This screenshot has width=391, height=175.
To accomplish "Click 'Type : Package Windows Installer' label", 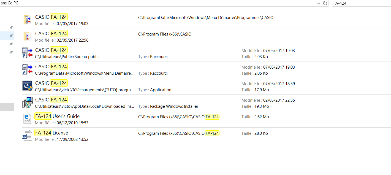I will [x=168, y=106].
